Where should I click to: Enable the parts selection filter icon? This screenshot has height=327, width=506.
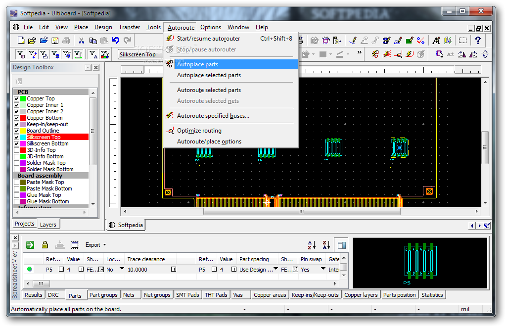(21, 54)
